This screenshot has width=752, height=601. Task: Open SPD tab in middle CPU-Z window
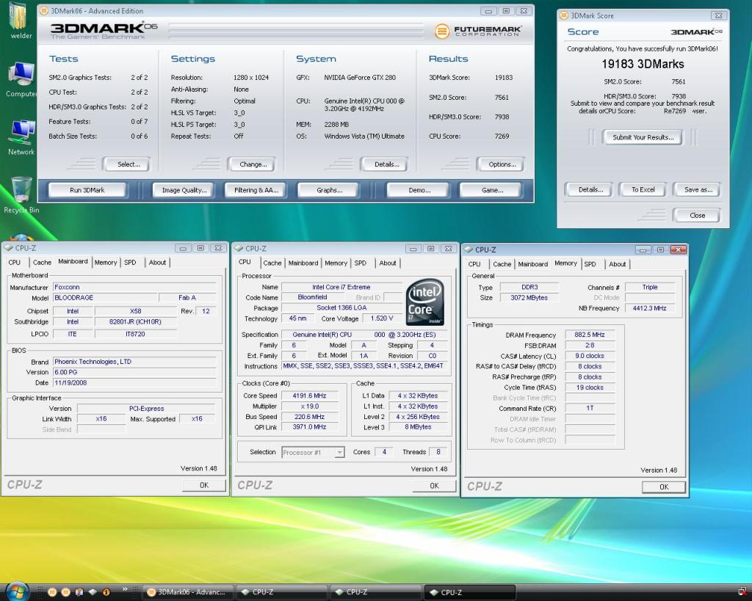[x=360, y=263]
